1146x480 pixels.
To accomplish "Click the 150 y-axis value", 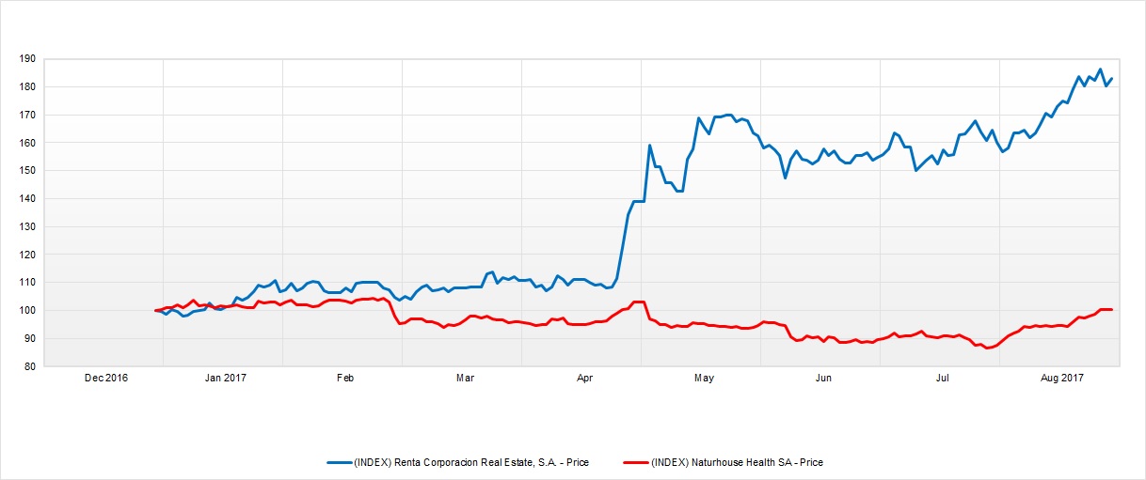I will [x=26, y=171].
